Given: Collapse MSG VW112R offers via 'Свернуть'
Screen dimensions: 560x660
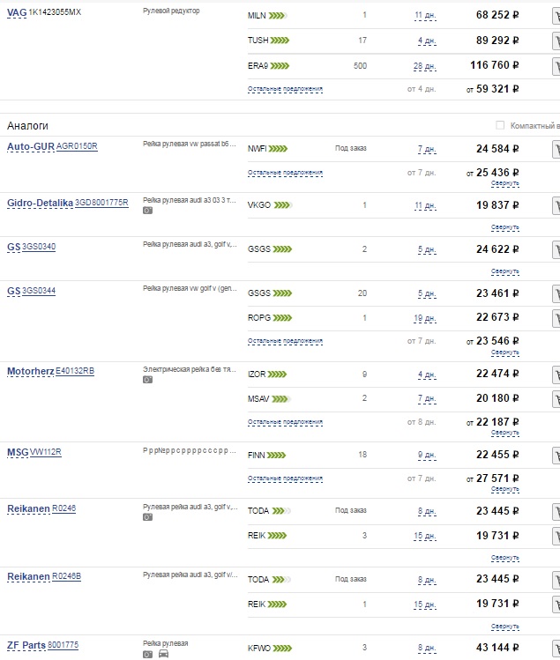Looking at the screenshot, I should [504, 489].
